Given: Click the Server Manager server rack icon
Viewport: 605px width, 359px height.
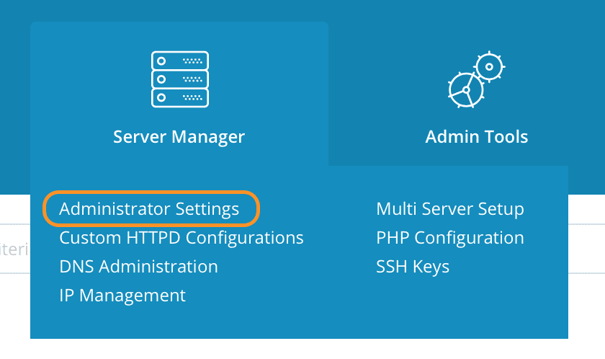Looking at the screenshot, I should pos(179,79).
